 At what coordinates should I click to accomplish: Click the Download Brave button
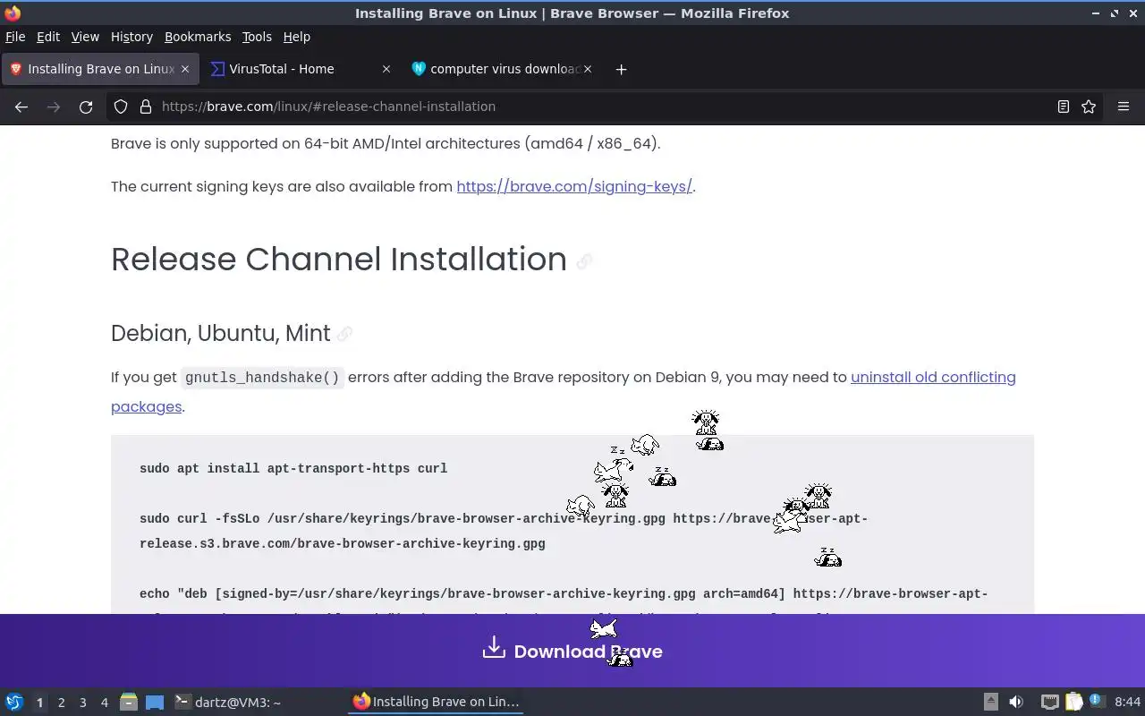[572, 651]
